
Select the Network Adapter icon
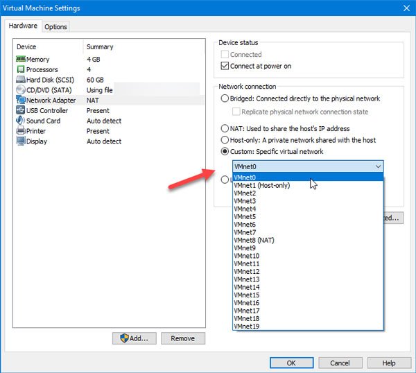21,100
